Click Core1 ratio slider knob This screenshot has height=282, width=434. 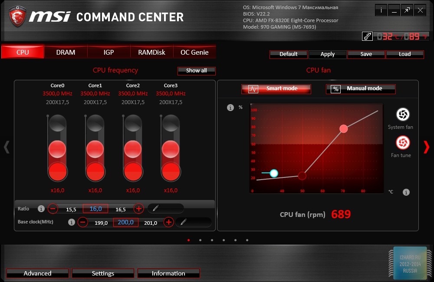coord(95,149)
